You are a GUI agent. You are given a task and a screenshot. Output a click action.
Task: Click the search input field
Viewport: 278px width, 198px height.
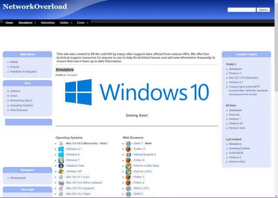click(x=242, y=10)
